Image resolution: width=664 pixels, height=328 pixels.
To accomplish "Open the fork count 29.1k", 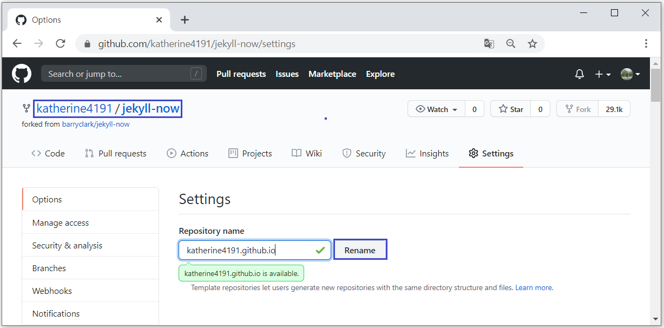I will click(x=614, y=109).
